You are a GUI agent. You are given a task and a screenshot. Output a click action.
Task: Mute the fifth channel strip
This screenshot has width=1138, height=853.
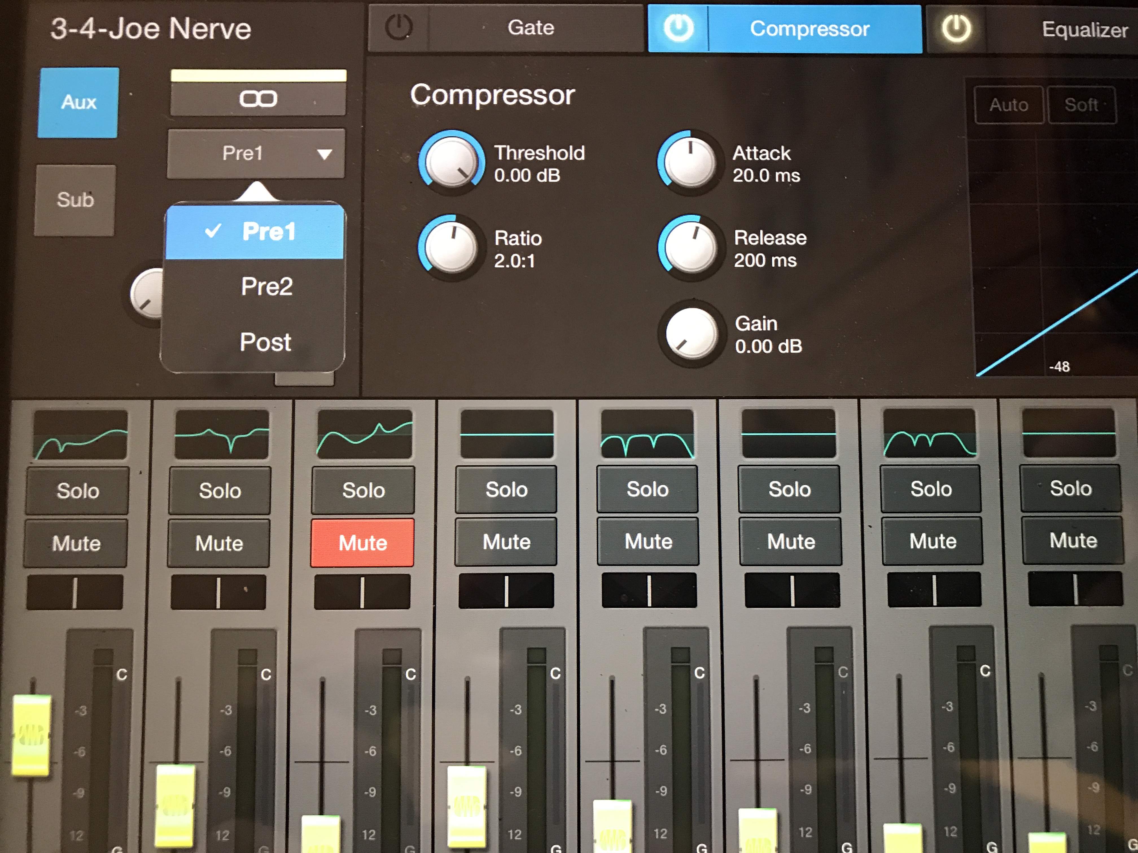click(x=648, y=541)
